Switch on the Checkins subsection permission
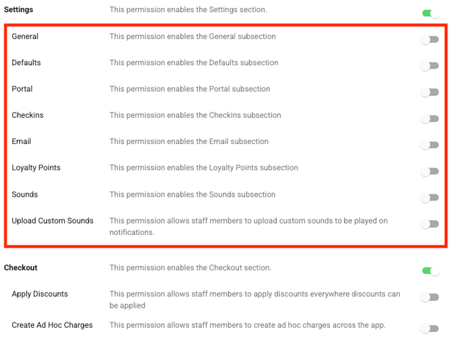451x346 pixels. tap(429, 118)
